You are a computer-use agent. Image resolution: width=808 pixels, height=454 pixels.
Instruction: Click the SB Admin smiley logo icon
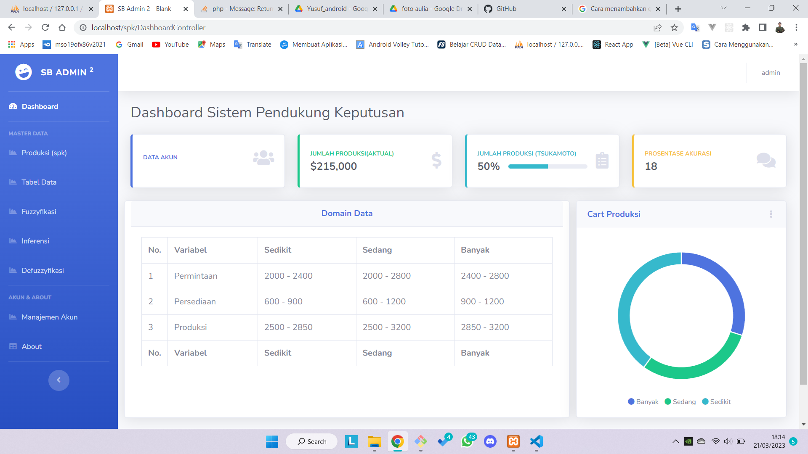(24, 72)
